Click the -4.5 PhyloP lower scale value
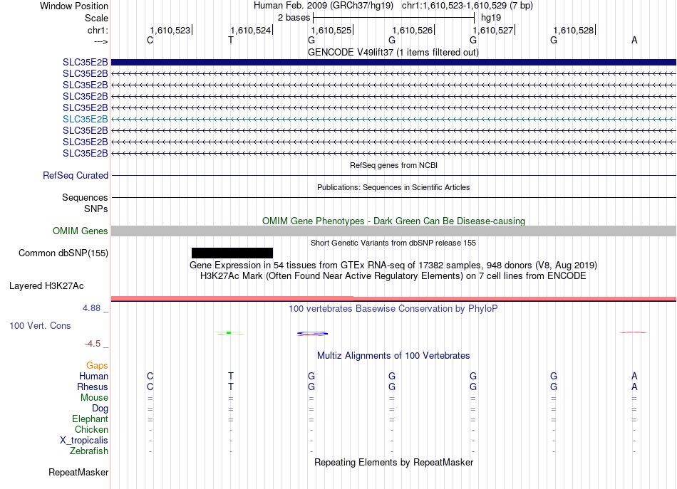 (x=93, y=344)
